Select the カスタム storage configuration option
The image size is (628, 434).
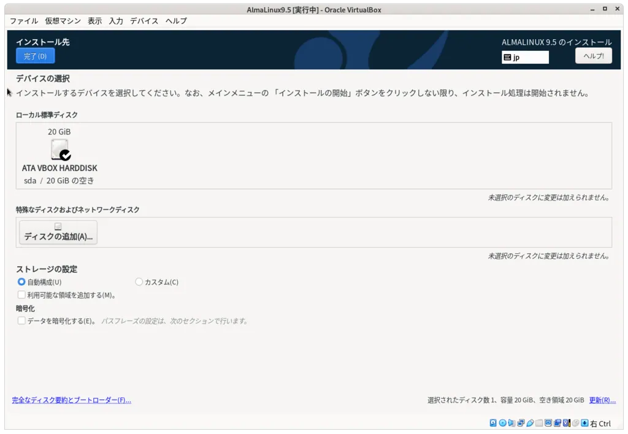pos(139,282)
